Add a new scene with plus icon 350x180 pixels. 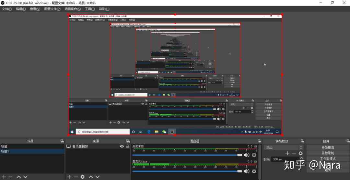click(4, 177)
